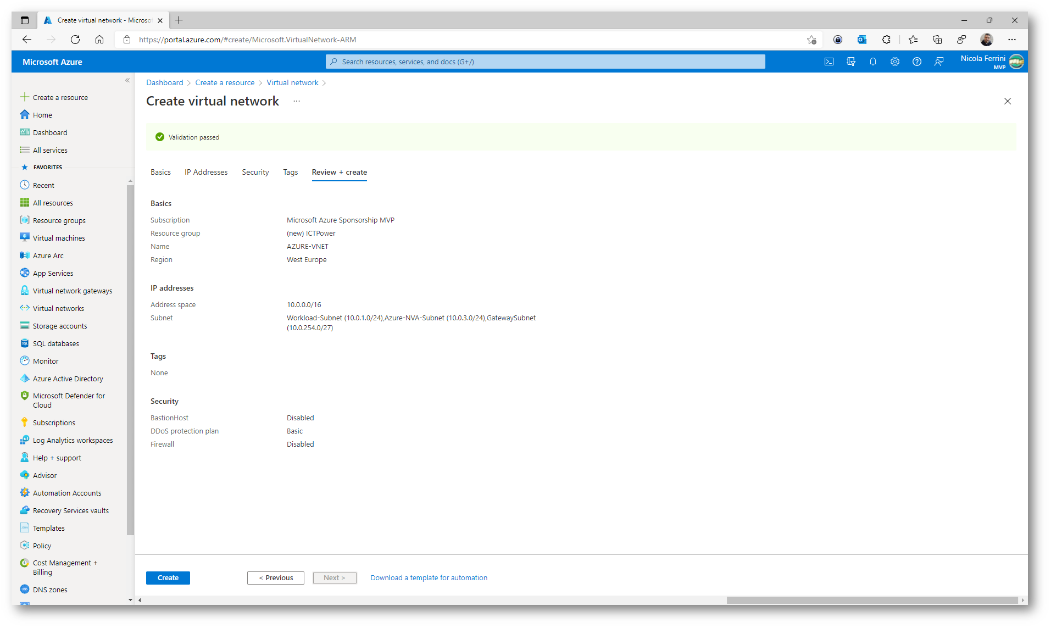
Task: Click the SQL databases icon
Action: 24,343
